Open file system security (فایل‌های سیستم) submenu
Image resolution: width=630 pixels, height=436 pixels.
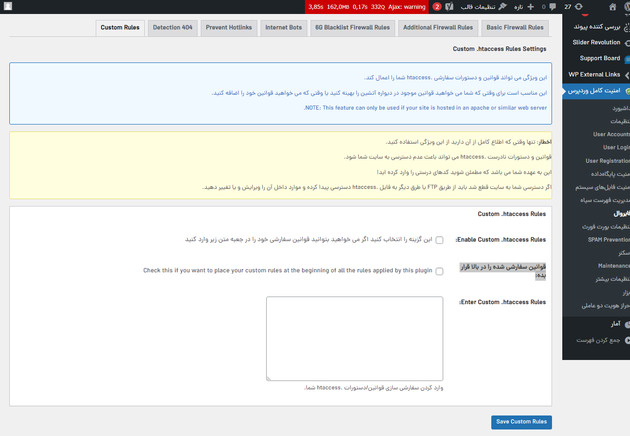pyautogui.click(x=602, y=187)
